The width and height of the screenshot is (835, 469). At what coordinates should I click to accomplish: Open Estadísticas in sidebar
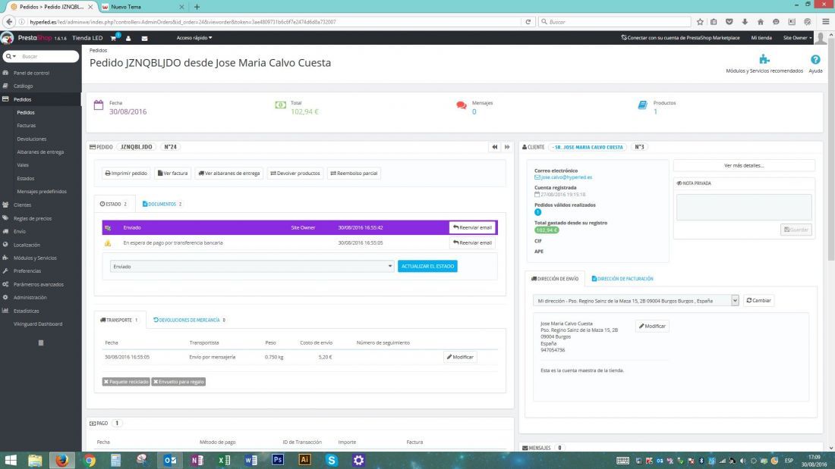coord(26,311)
